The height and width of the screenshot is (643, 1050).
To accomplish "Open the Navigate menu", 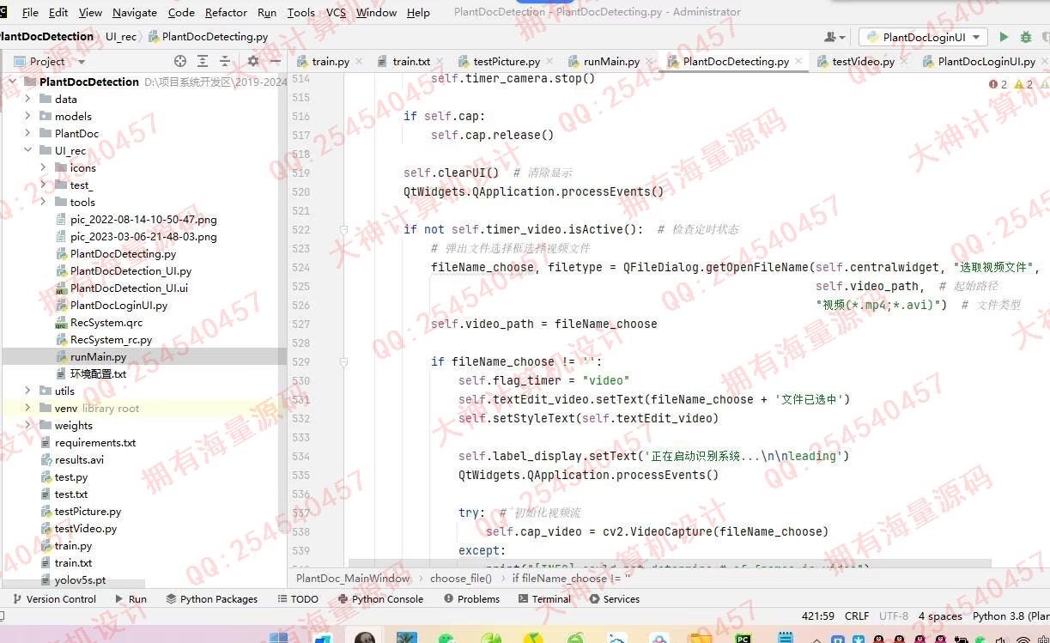I will point(135,12).
